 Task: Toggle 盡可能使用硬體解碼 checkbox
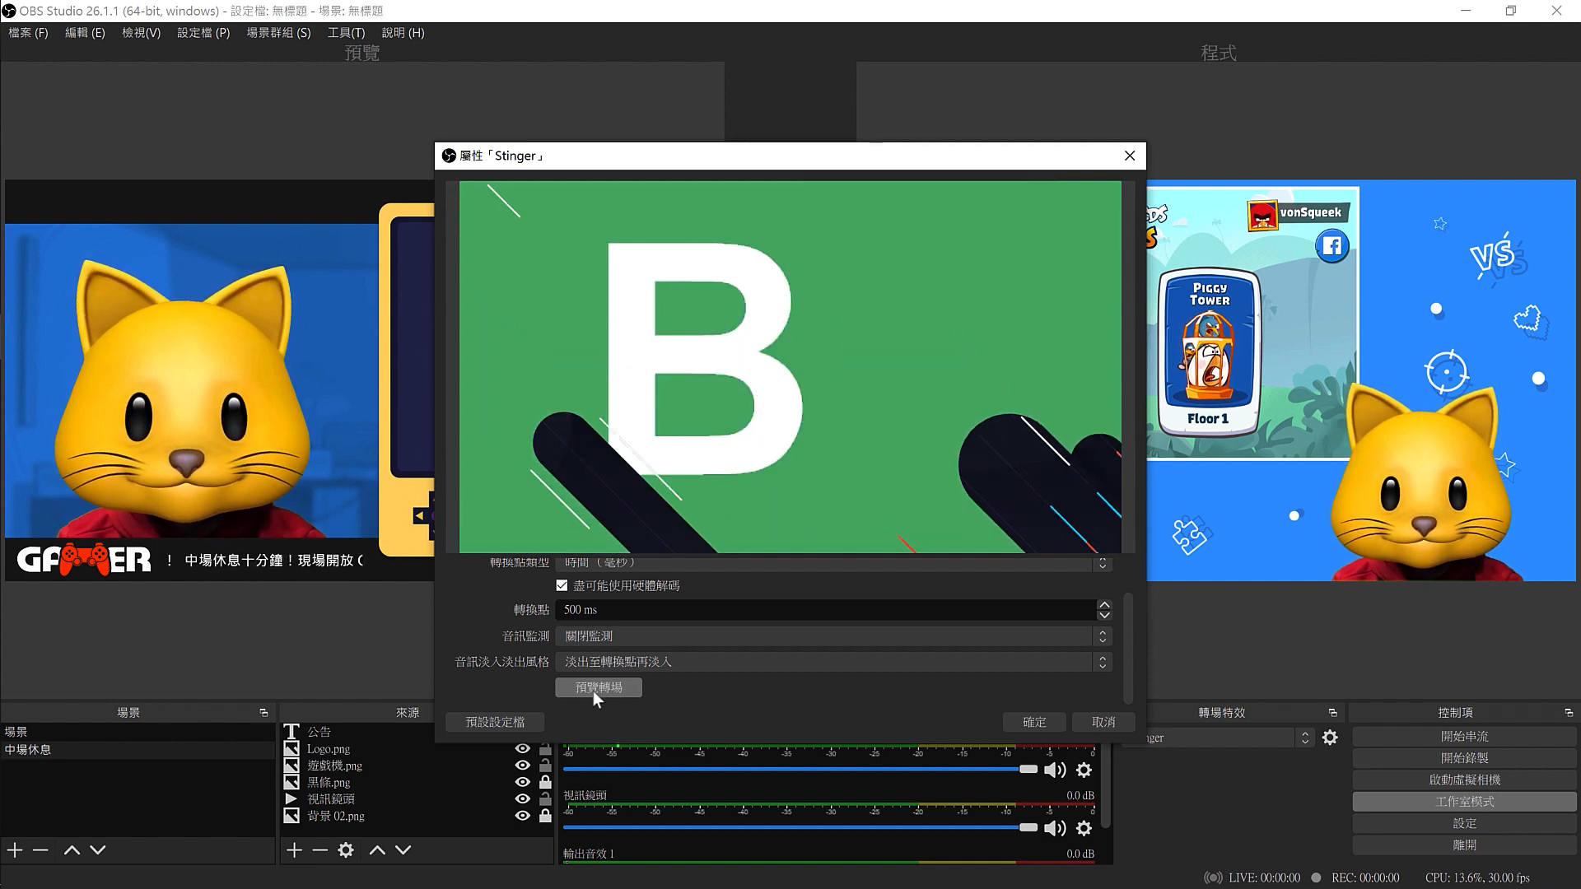pyautogui.click(x=562, y=585)
